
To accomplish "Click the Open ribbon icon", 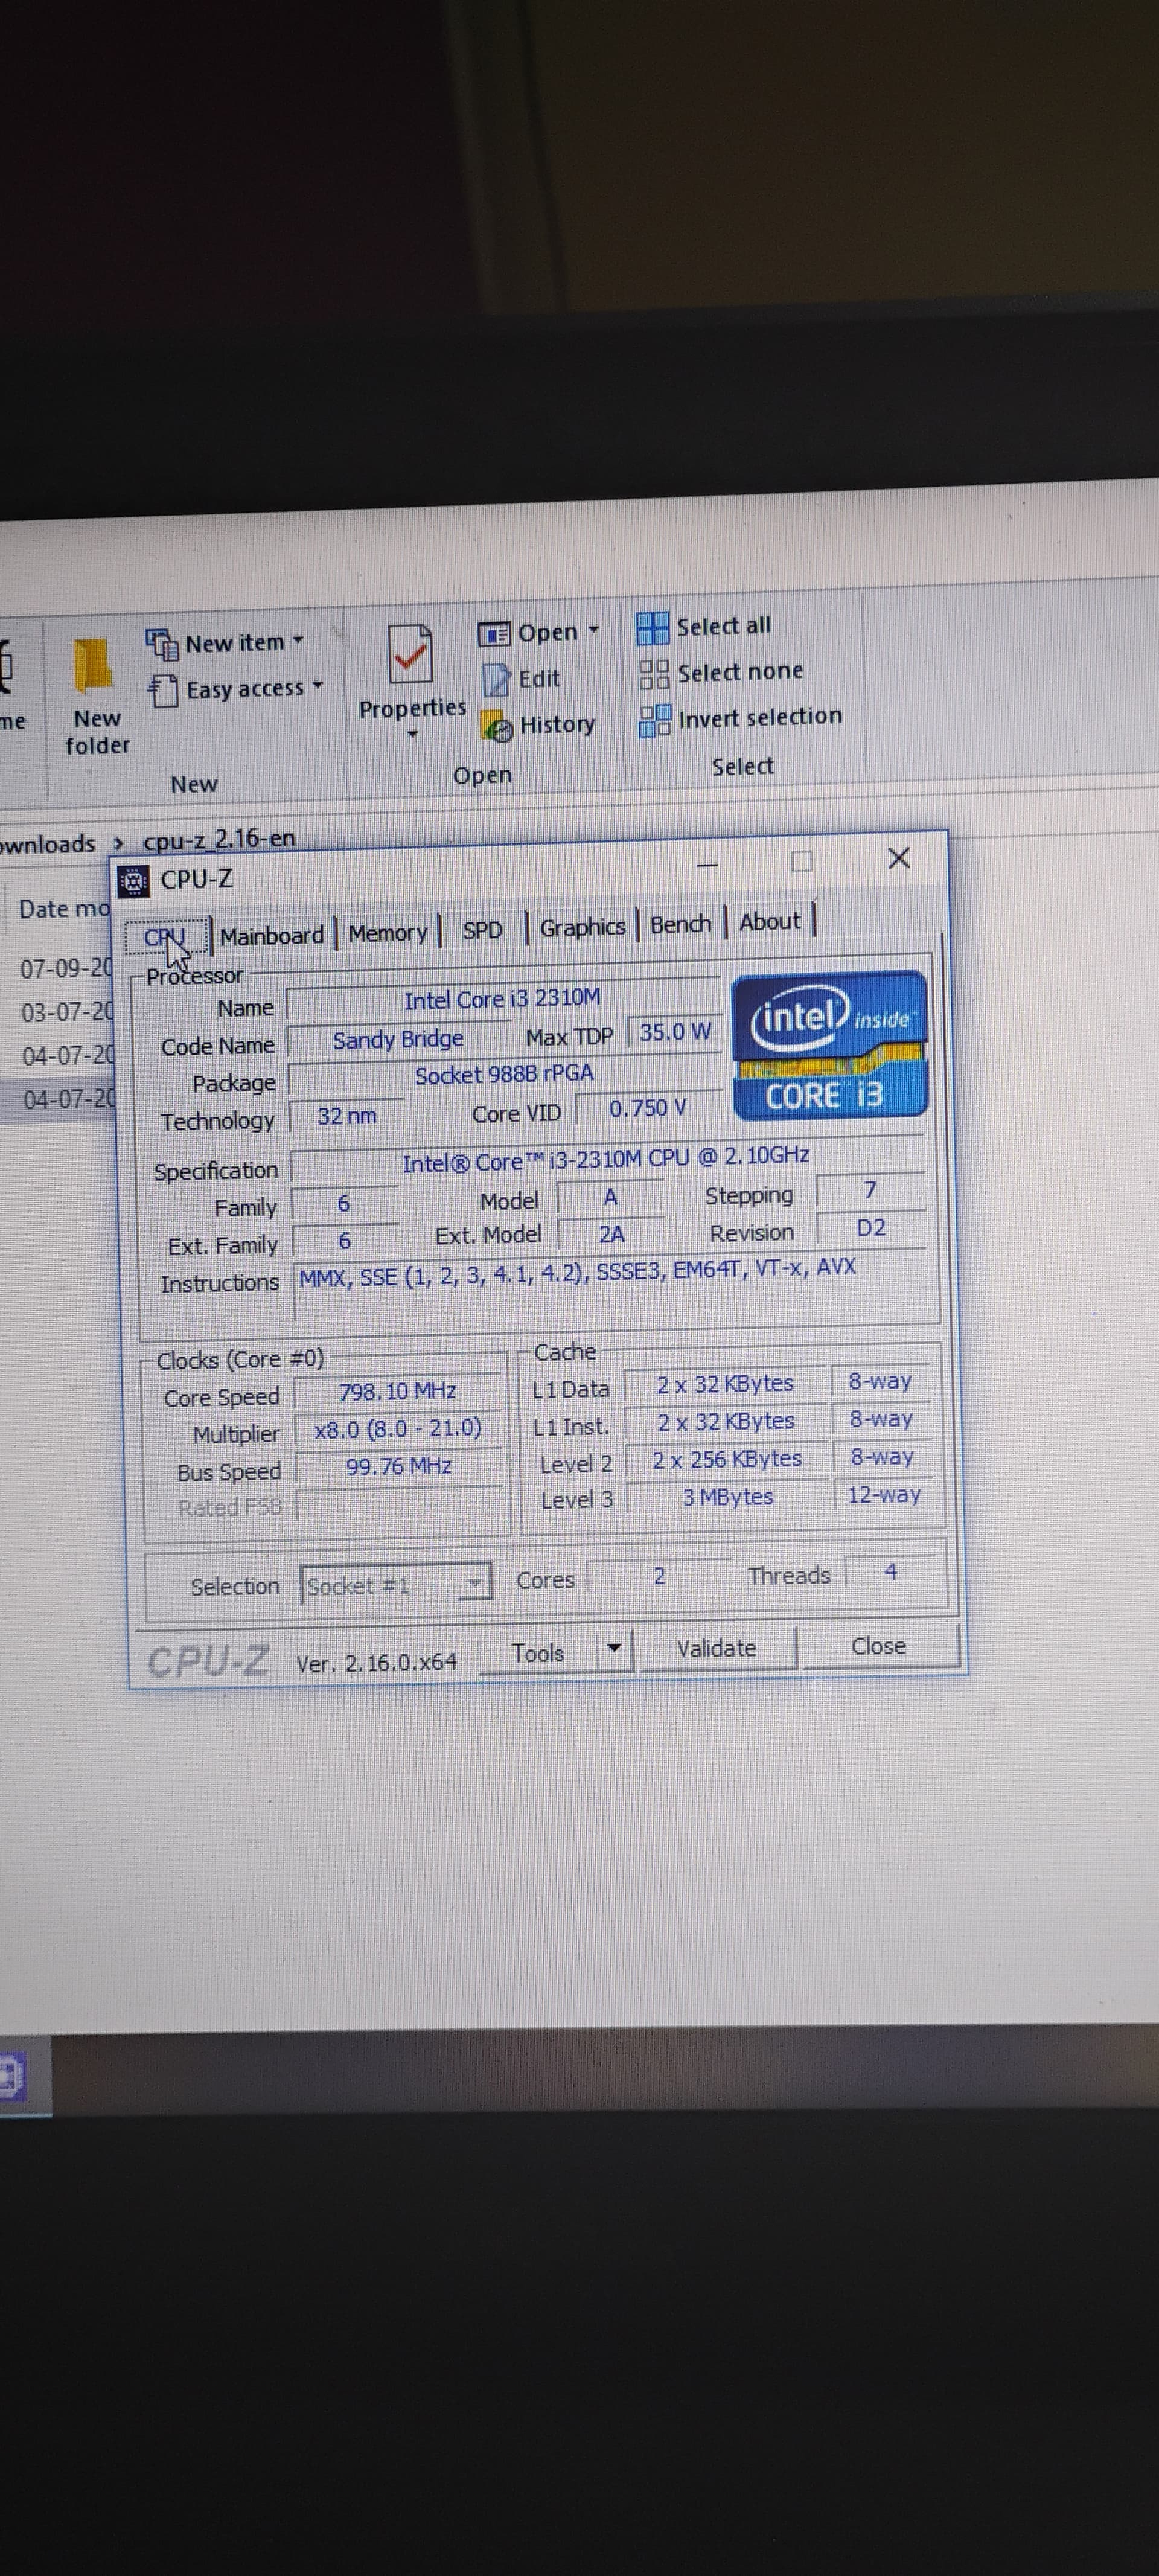I will pos(494,634).
